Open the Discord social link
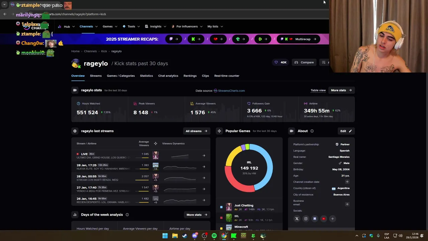 coord(315,219)
